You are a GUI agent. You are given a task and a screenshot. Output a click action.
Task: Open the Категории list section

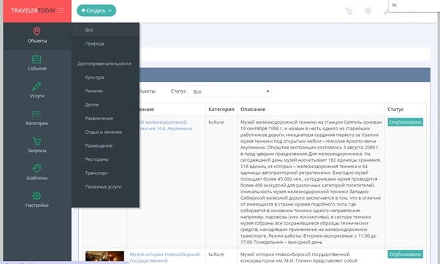click(x=37, y=118)
